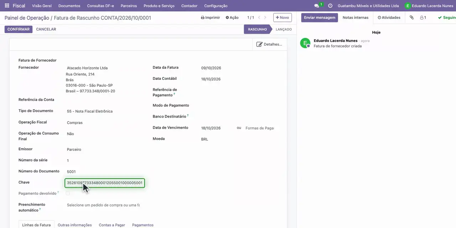456x228 pixels.
Task: Create new record with Novo button
Action: pyautogui.click(x=283, y=17)
